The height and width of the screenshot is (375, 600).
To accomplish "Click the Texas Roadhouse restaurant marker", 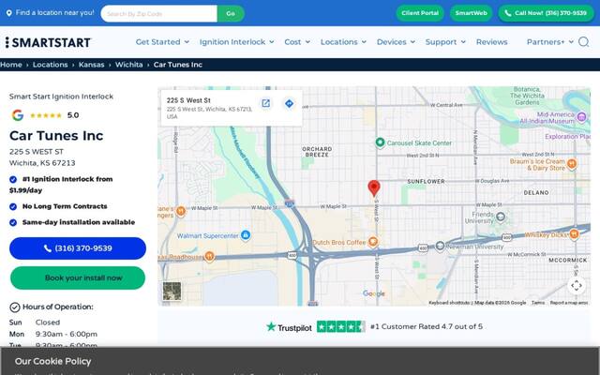I will pos(209,256).
